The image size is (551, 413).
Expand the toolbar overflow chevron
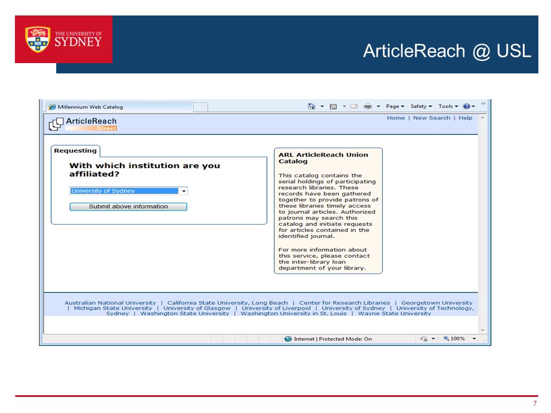pos(483,104)
